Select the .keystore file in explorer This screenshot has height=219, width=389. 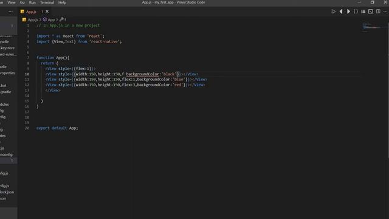coord(7,48)
